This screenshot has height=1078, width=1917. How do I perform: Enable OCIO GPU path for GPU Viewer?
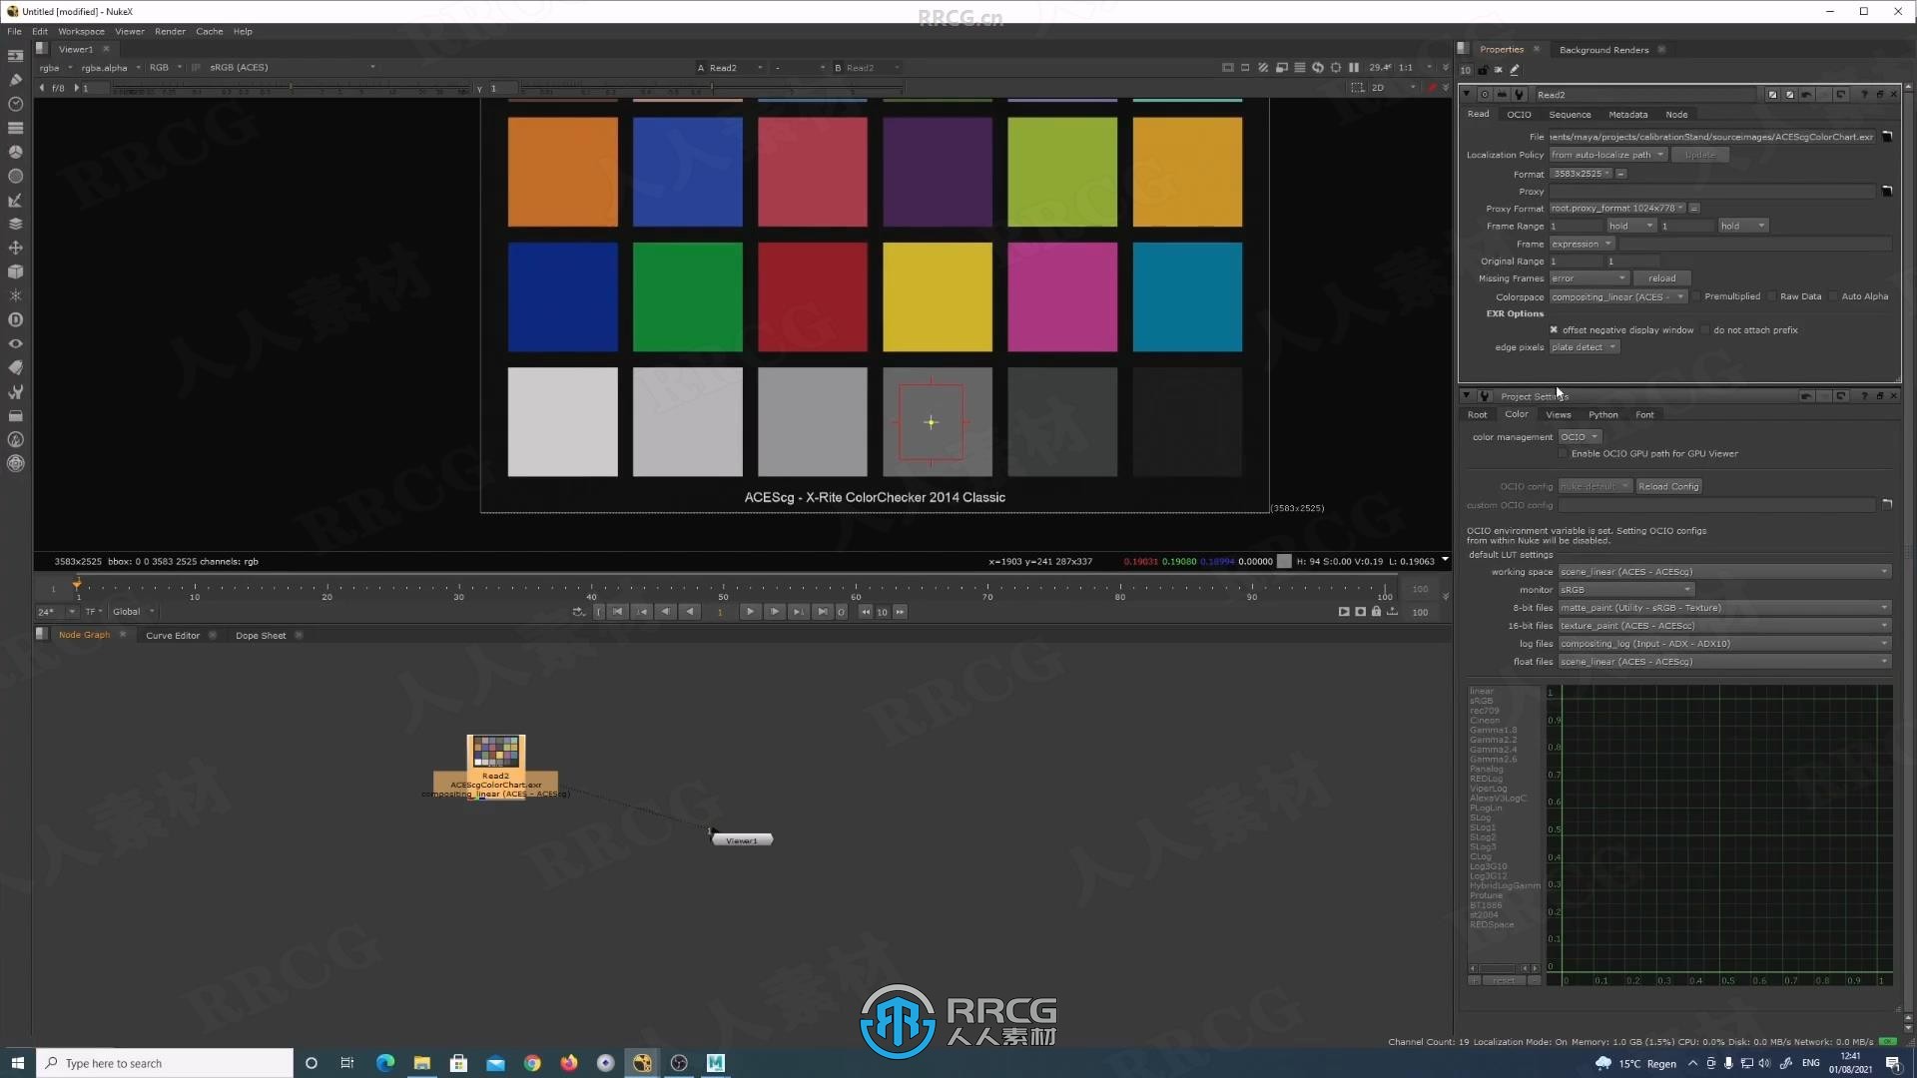click(x=1564, y=453)
